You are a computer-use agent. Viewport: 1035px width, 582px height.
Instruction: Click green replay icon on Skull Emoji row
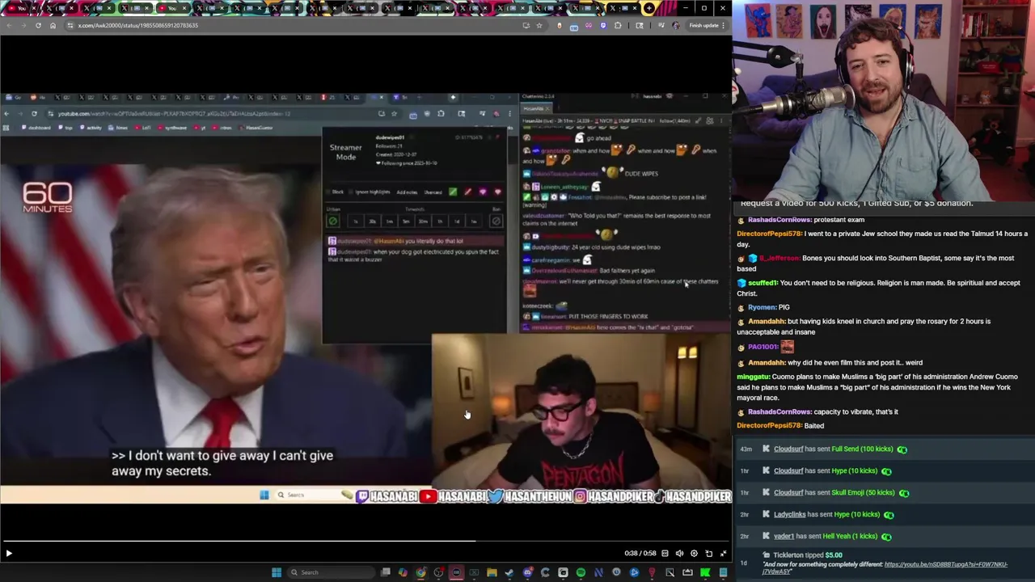coord(903,493)
